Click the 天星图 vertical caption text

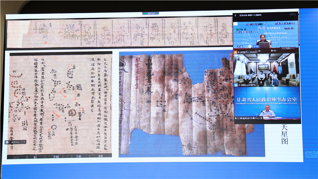(x=284, y=134)
